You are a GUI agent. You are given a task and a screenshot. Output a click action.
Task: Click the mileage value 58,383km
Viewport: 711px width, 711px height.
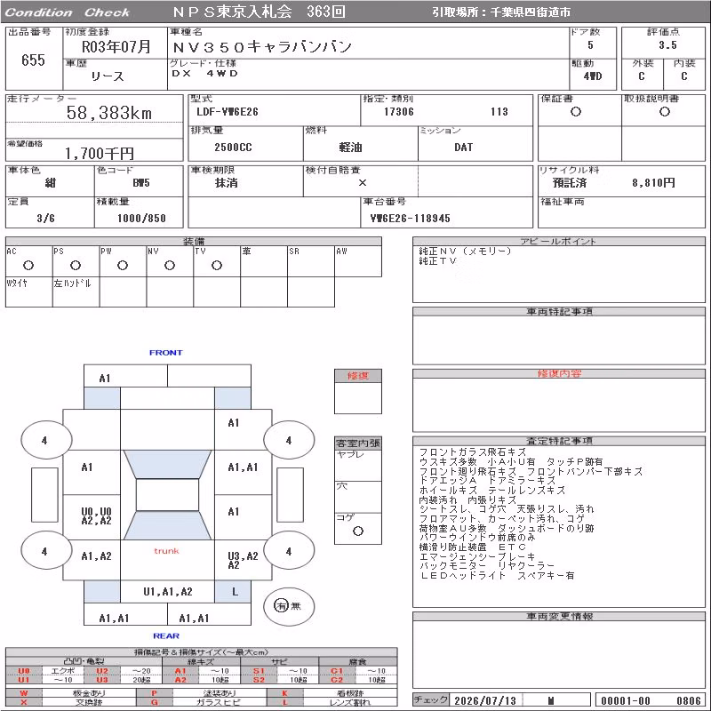(108, 113)
